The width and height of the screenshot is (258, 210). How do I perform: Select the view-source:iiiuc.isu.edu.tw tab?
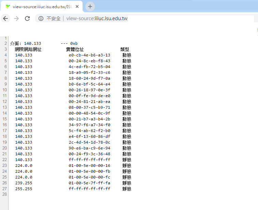(42, 6)
